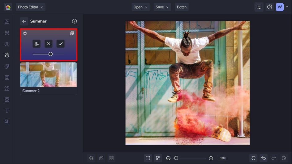Cancel the effect with the X button

(49, 44)
